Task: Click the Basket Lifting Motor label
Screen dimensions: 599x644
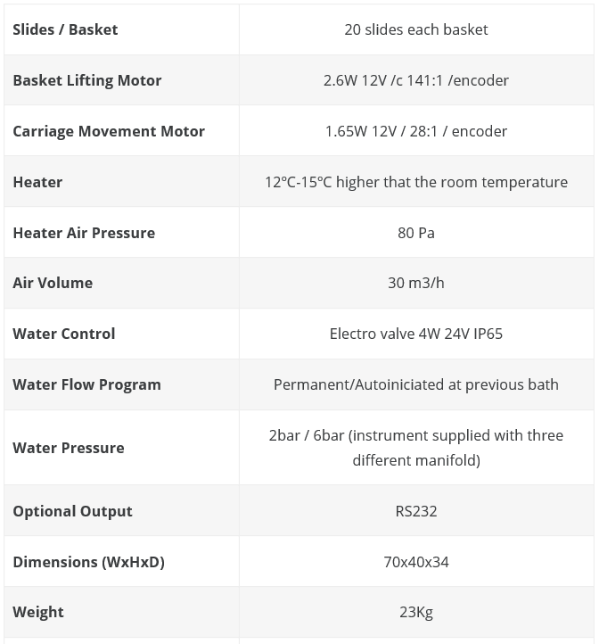Action: pyautogui.click(x=87, y=80)
